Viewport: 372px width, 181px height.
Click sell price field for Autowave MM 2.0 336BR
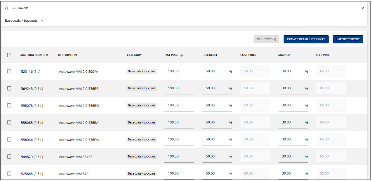coord(331,88)
